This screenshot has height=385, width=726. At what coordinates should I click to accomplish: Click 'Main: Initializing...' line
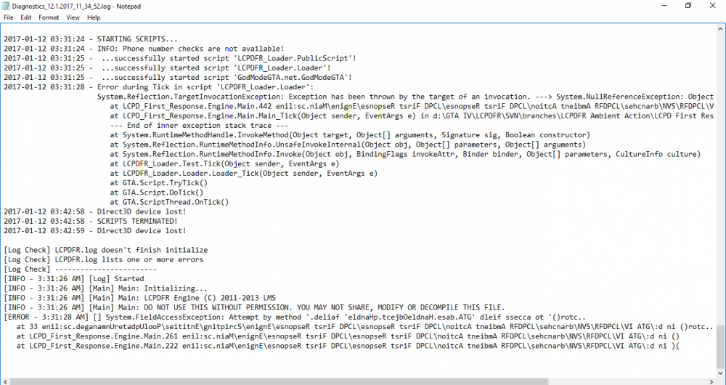(x=105, y=288)
